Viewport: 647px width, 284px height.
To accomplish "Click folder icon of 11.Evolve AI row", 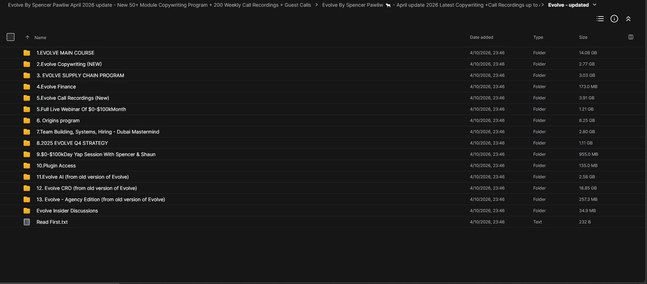I will (x=27, y=177).
